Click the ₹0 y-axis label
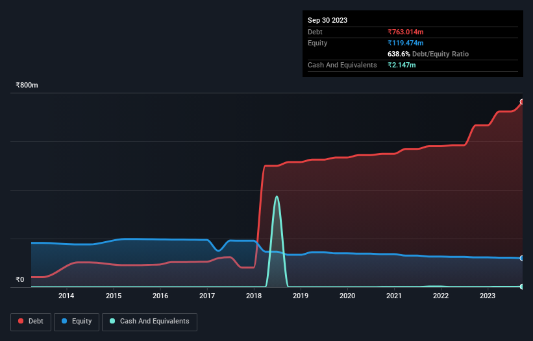Image resolution: width=533 pixels, height=341 pixels. (x=20, y=279)
